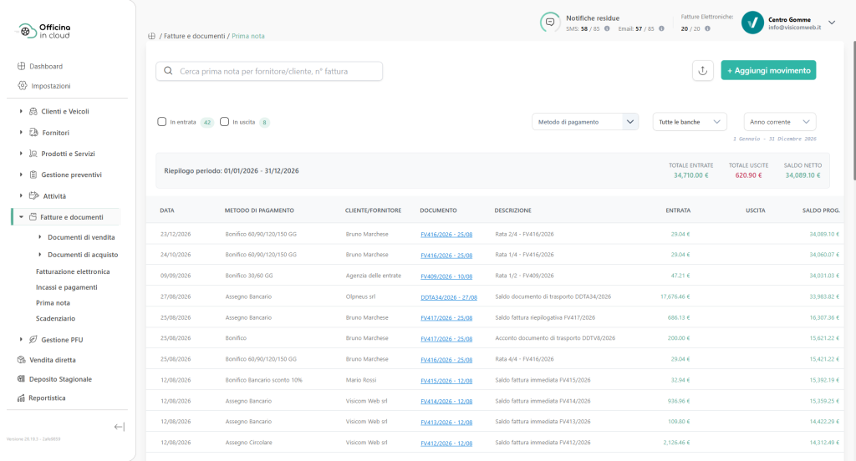Click the Fatture Elettroniche info icon
The image size is (856, 461).
click(707, 29)
